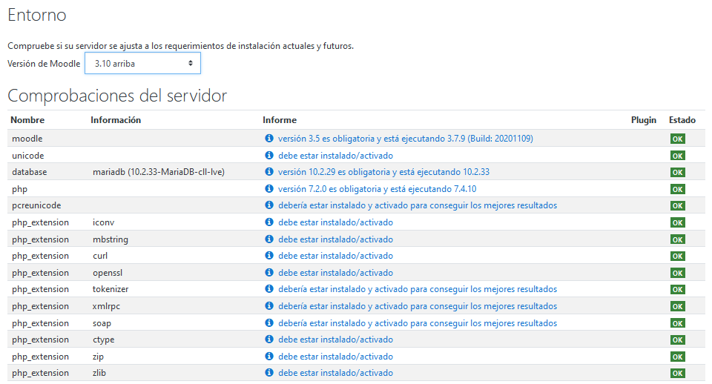
Task: Click the info icon in the ctype row
Action: pos(269,339)
